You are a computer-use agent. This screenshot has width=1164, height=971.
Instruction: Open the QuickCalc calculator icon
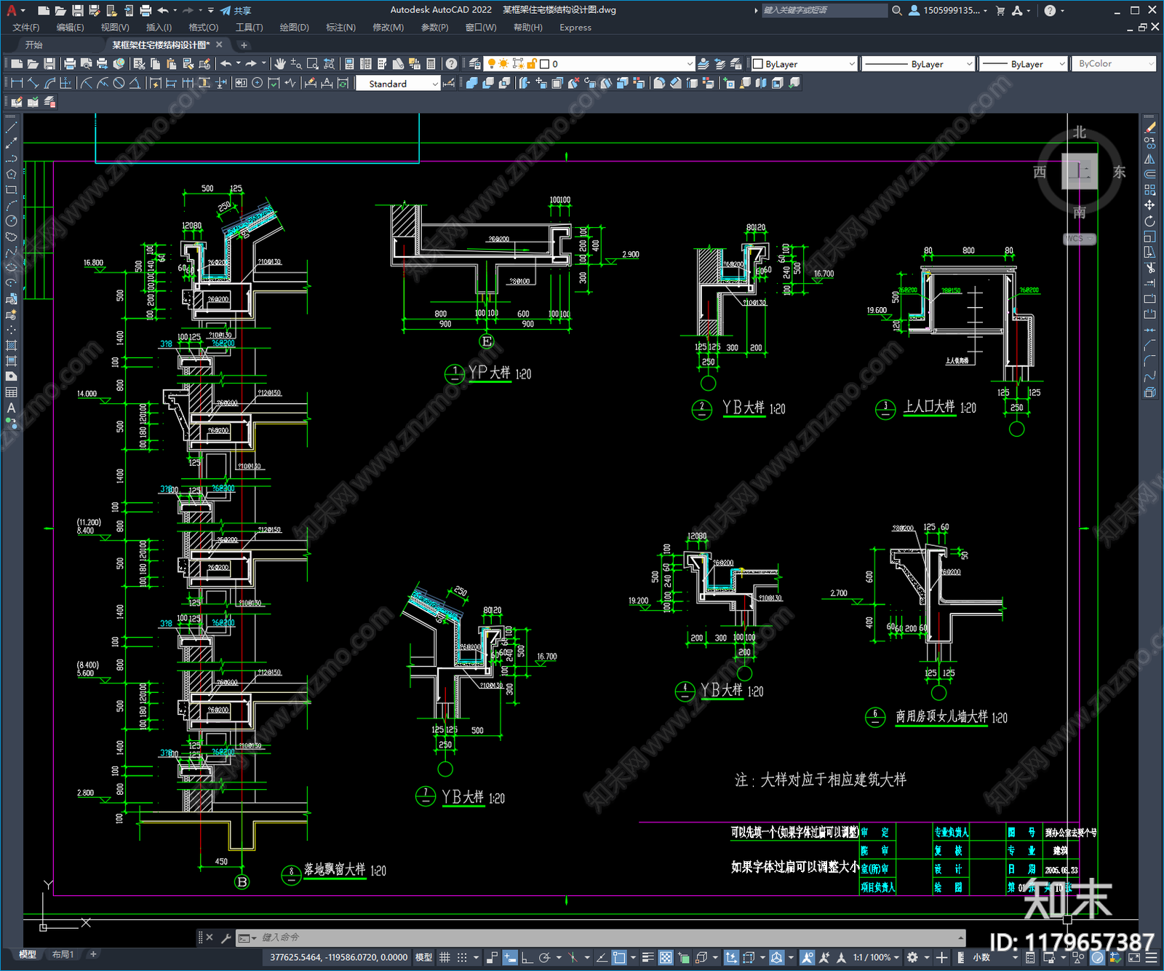point(431,64)
